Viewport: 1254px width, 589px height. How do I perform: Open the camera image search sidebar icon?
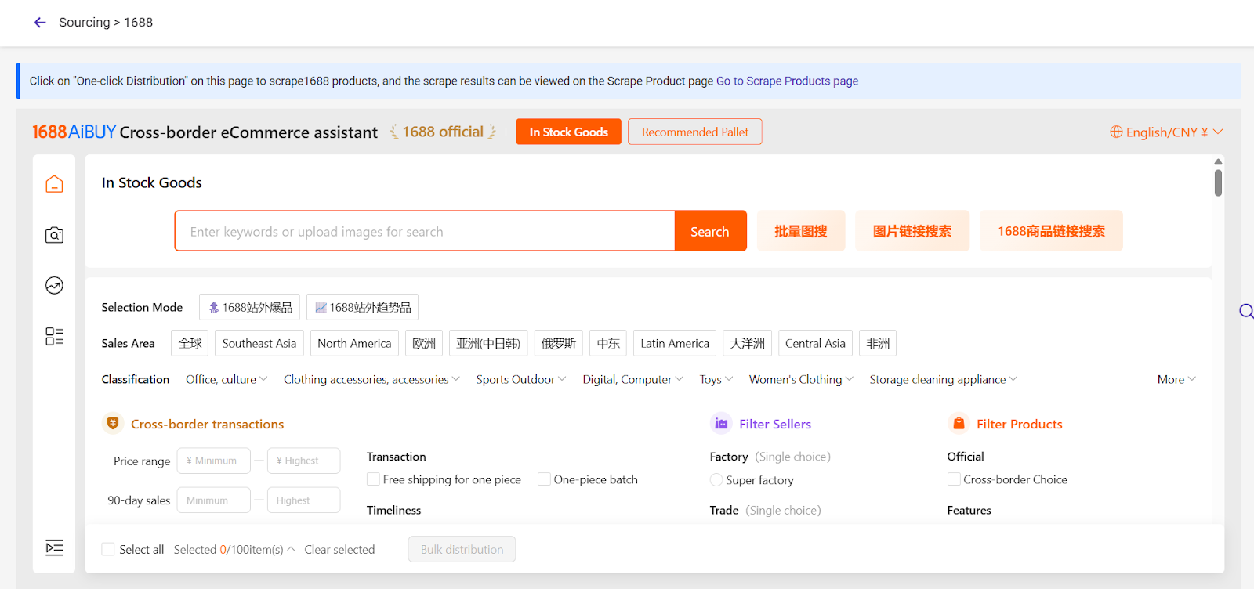click(x=54, y=235)
